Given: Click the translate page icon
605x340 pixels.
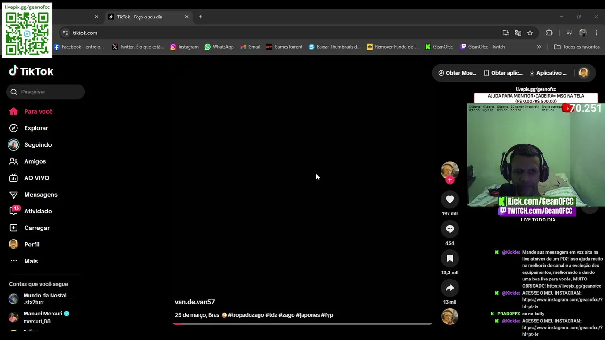Looking at the screenshot, I should coord(518,33).
